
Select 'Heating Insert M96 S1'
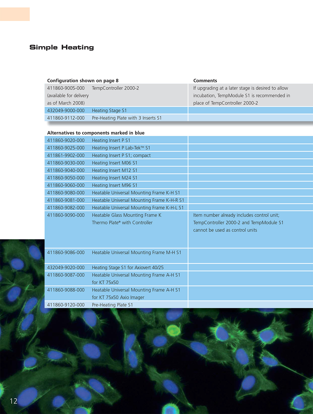[x=115, y=185]
